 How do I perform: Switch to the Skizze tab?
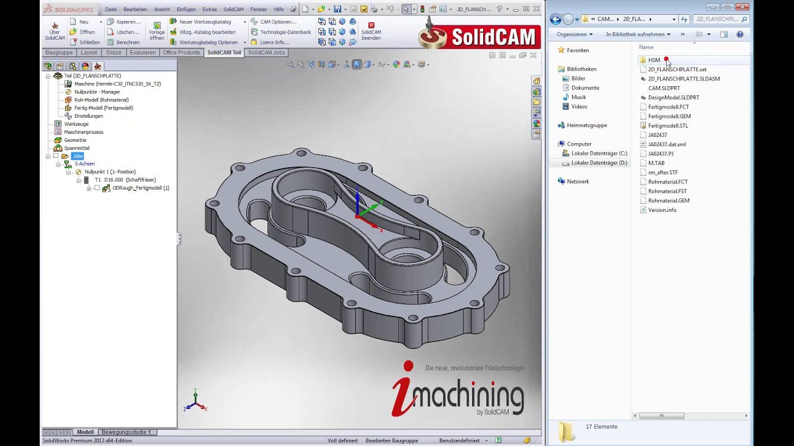coord(114,53)
